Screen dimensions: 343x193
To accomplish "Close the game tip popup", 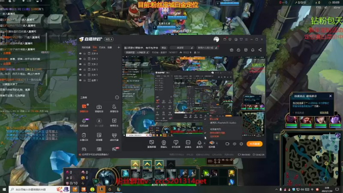I will tap(330, 96).
